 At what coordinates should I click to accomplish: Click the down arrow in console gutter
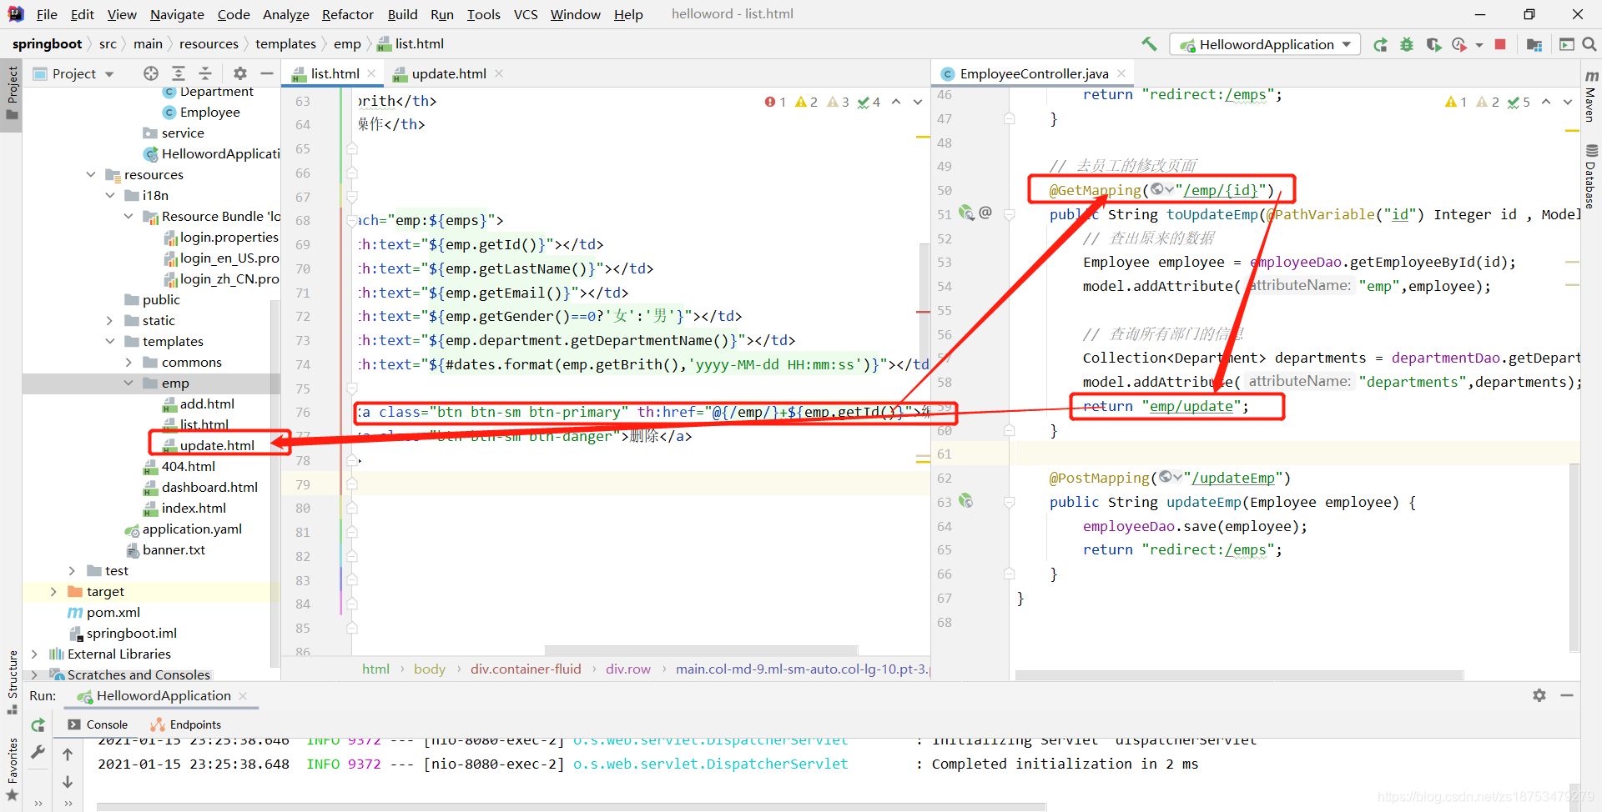click(x=68, y=782)
